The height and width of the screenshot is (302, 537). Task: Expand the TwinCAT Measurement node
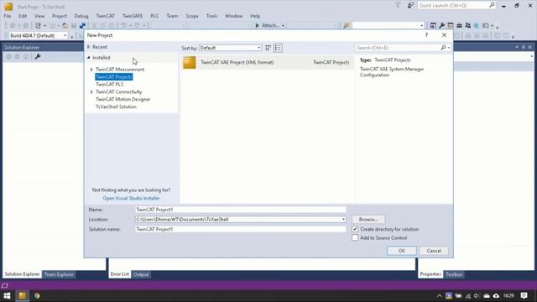tap(91, 70)
